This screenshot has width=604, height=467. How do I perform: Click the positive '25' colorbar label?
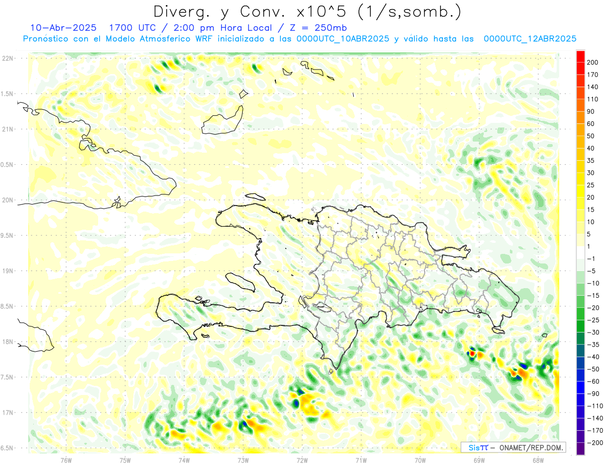pyautogui.click(x=590, y=185)
